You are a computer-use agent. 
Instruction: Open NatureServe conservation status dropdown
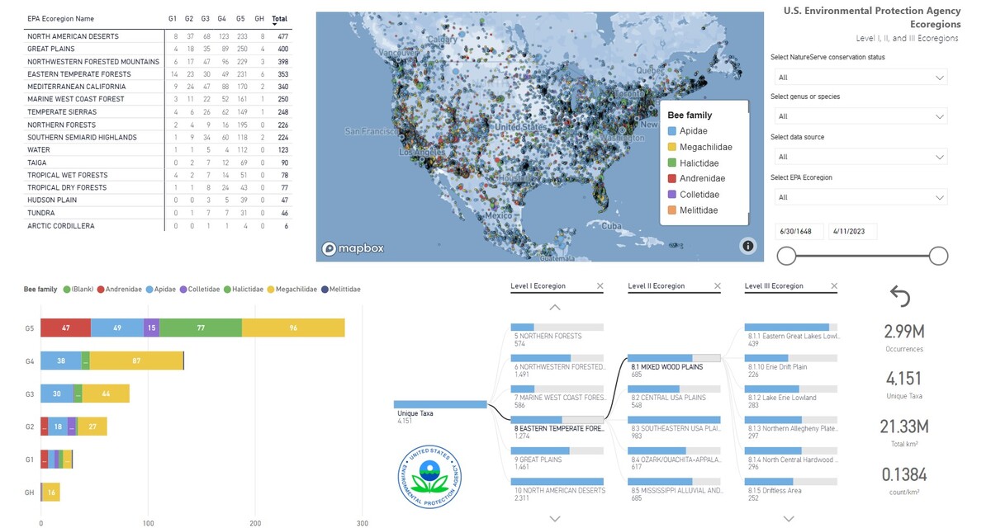[x=861, y=78]
